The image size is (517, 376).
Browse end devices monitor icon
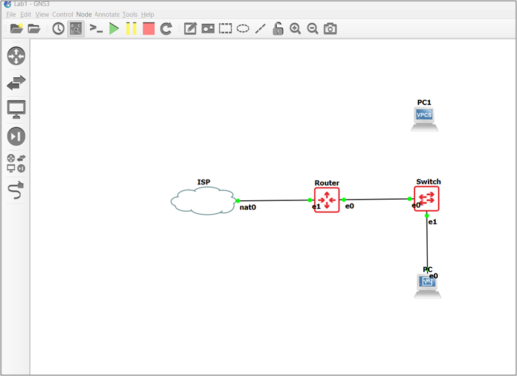tap(16, 110)
